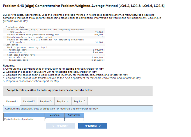Click Work in process inventory, May 1 label
The image size is (191, 137).
pos(28,47)
